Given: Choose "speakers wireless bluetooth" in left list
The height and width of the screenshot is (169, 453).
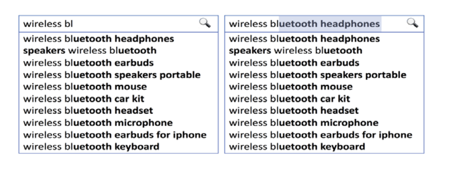Looking at the screenshot, I should [90, 51].
